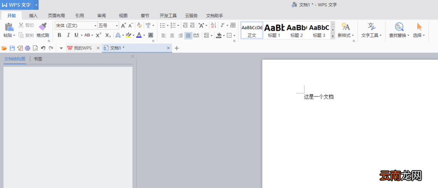Apply the yellow text highlight color
The image size is (438, 188).
coord(128,35)
